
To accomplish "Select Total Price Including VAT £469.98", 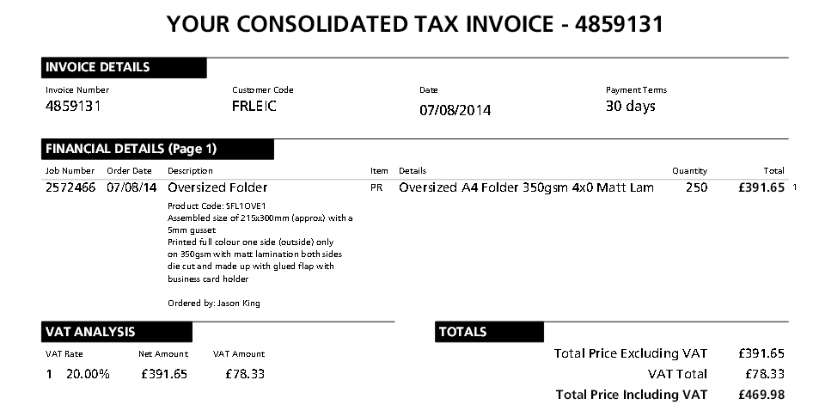I will pyautogui.click(x=669, y=395).
